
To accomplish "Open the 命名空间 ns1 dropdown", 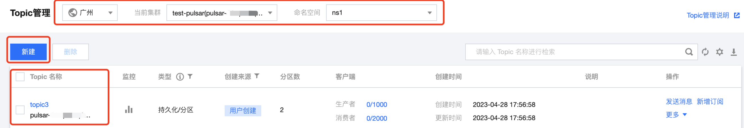I will (x=381, y=13).
